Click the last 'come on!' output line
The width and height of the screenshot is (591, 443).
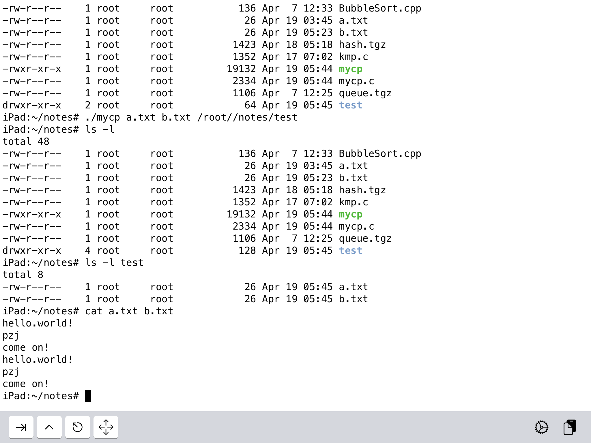[x=26, y=384]
